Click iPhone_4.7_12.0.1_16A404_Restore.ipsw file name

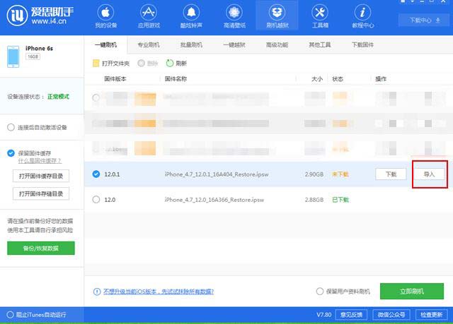click(217, 174)
